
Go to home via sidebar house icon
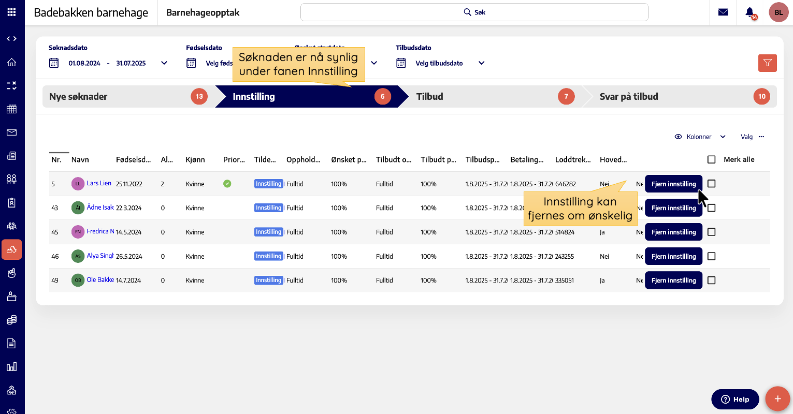point(11,62)
